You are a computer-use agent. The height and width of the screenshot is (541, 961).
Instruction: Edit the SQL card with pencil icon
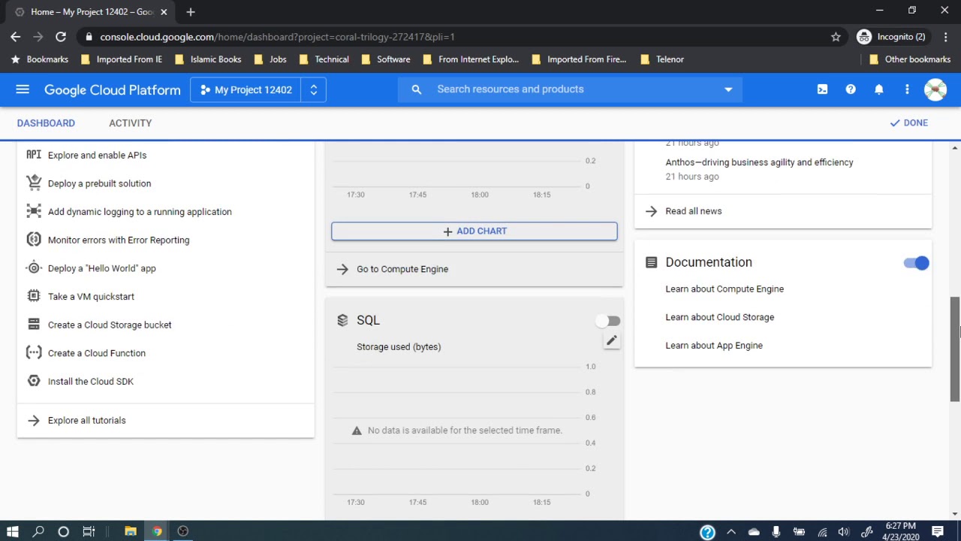[x=612, y=341]
